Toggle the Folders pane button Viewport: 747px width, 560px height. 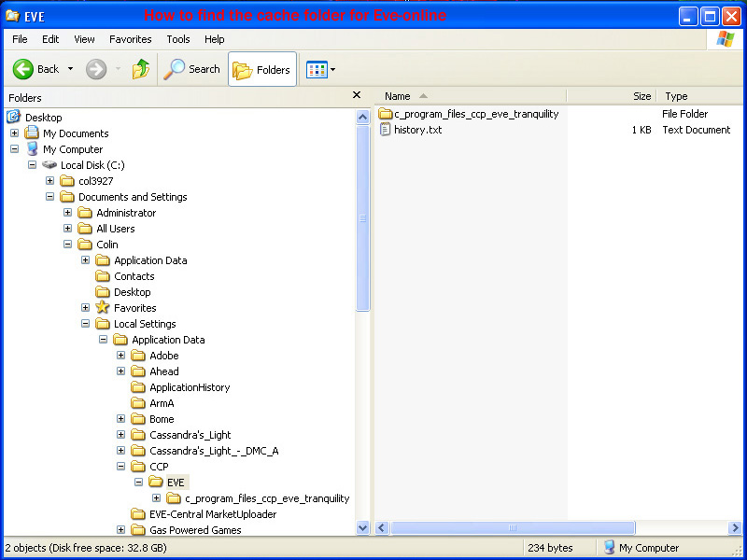pos(262,69)
